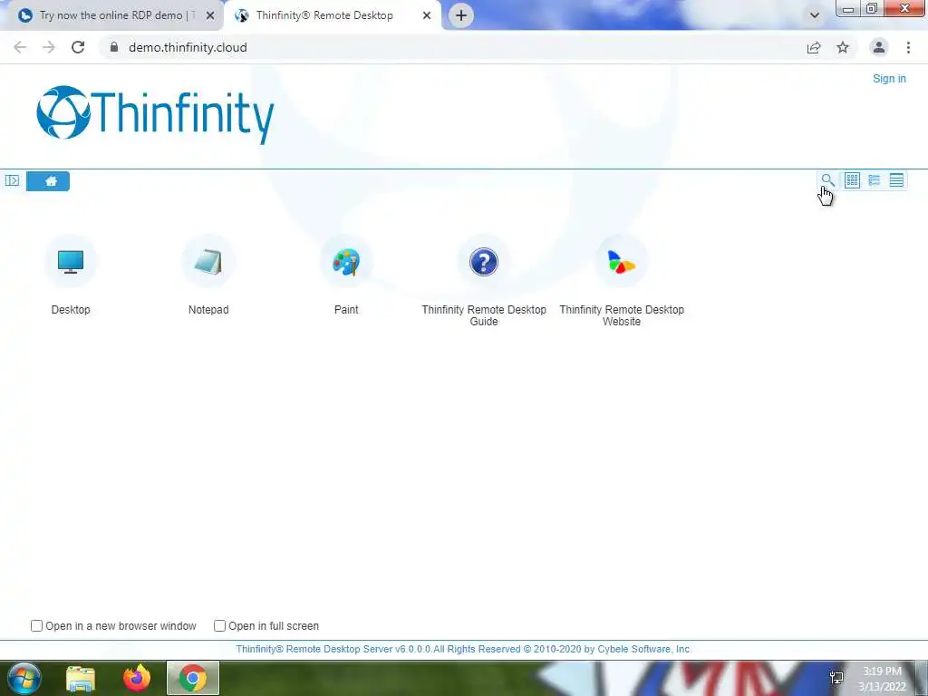Open the Chrome three-dot menu

coord(908,47)
